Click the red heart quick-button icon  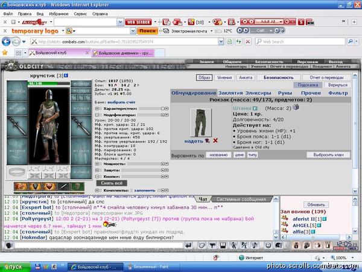click(49, 186)
